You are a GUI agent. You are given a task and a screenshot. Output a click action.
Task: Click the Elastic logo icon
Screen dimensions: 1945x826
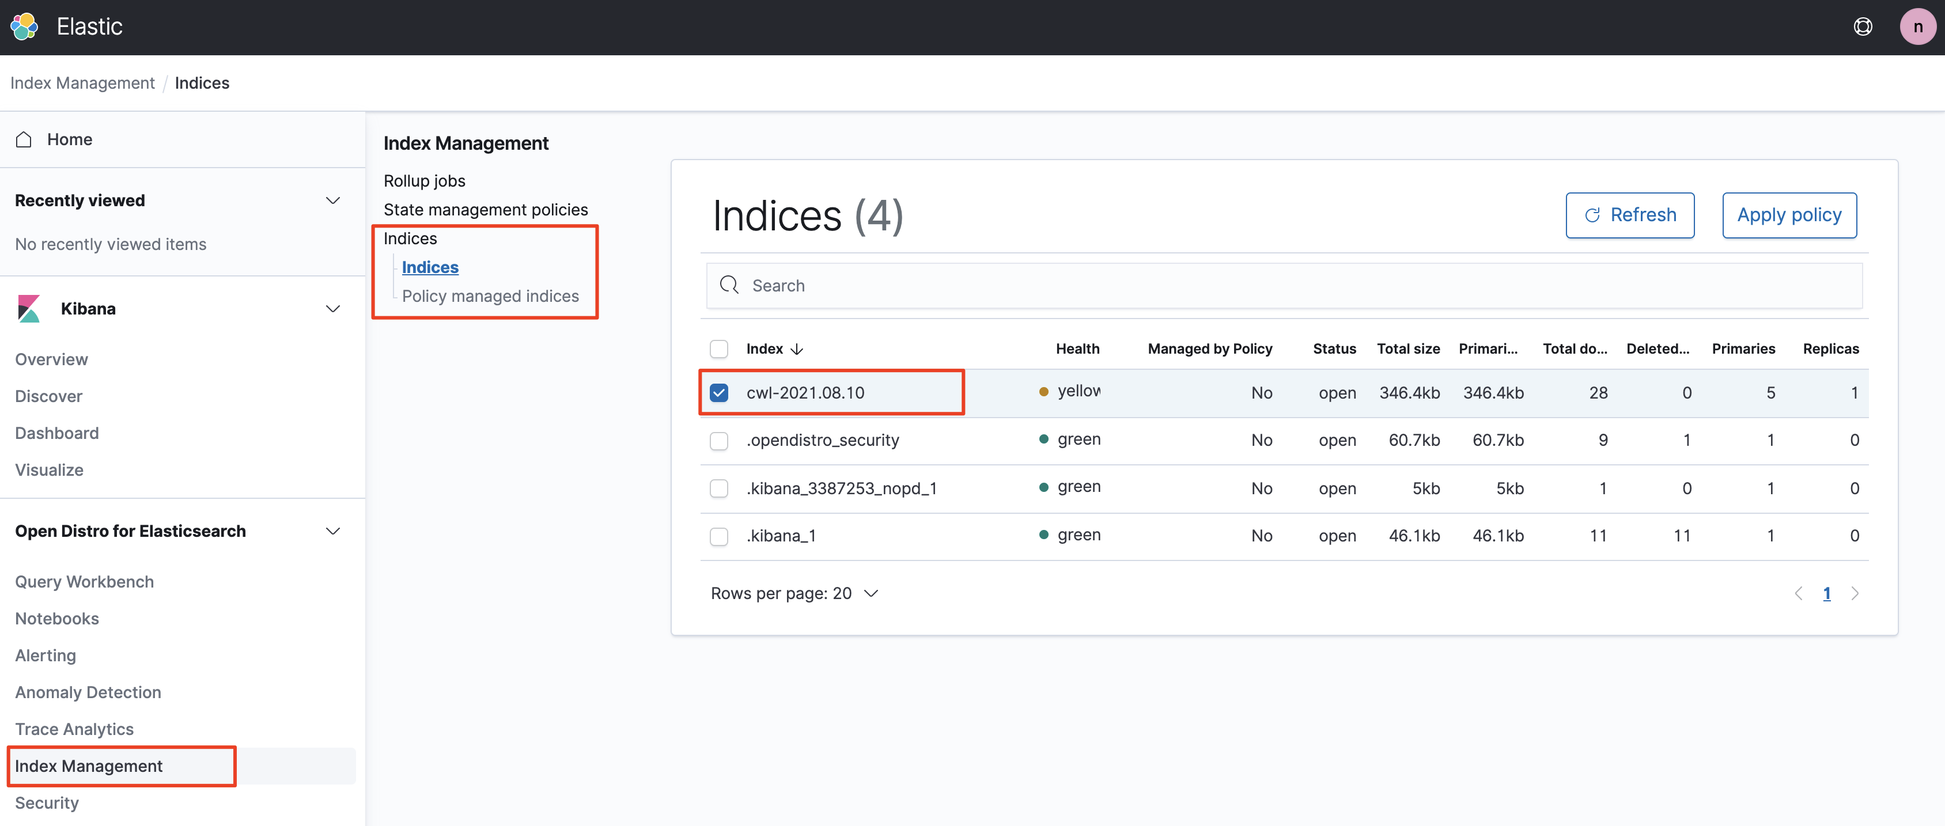pyautogui.click(x=24, y=26)
